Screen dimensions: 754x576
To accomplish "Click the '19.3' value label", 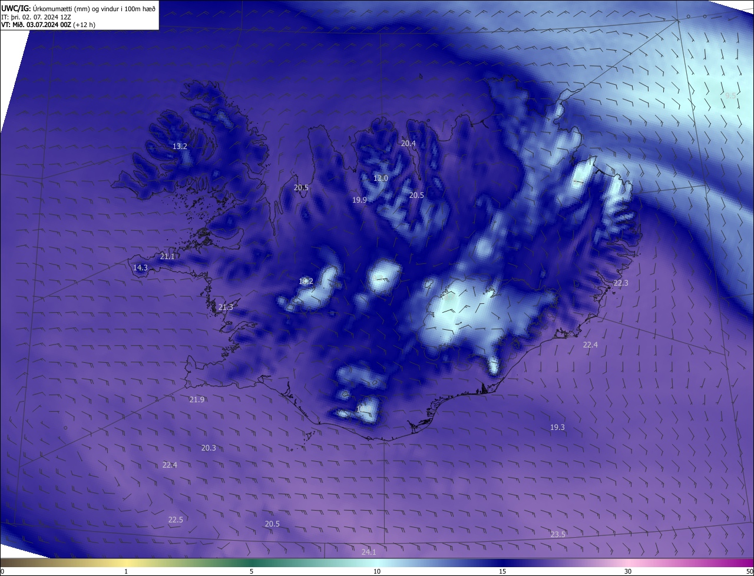I will coord(557,427).
